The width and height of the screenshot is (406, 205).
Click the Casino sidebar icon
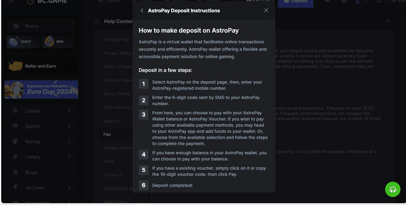(x=15, y=111)
